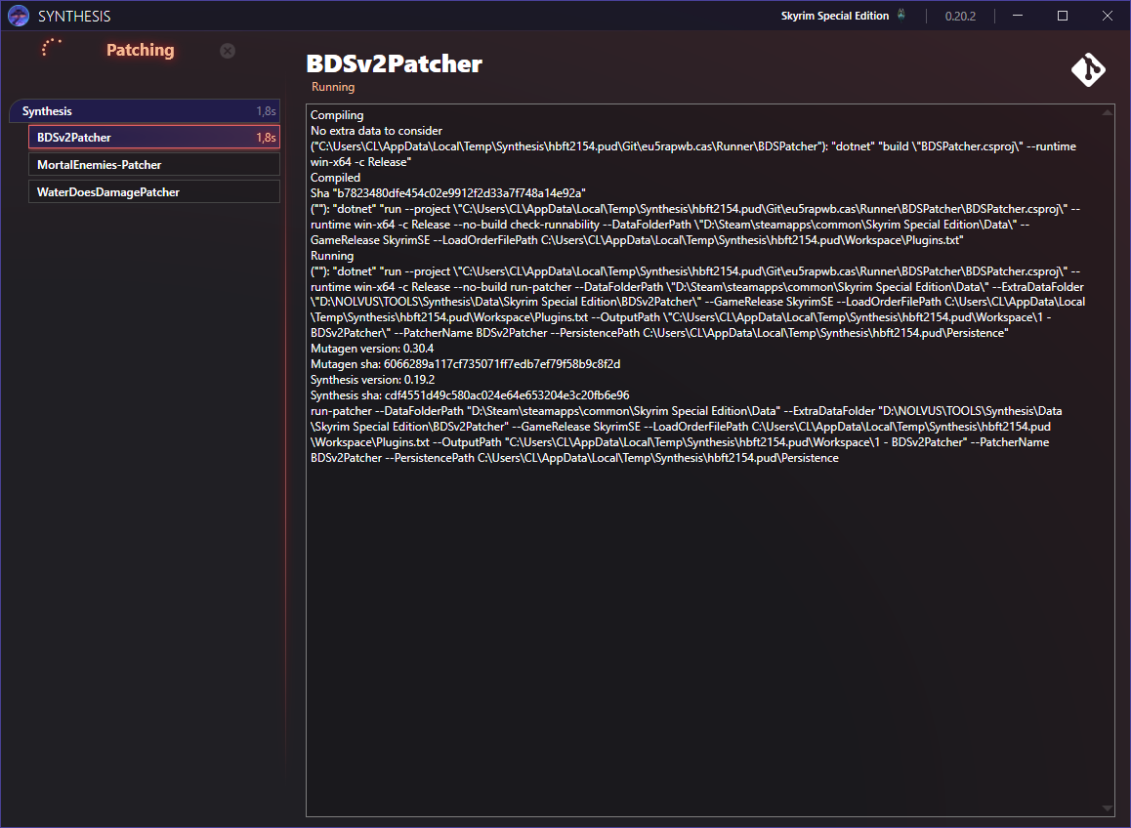Click the Skyrim Special Edition game icon
Image resolution: width=1131 pixels, height=828 pixels.
pyautogui.click(x=901, y=15)
